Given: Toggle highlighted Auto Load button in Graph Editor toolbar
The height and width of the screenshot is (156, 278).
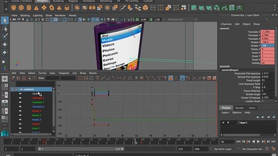Looking at the screenshot, I should coord(171,78).
